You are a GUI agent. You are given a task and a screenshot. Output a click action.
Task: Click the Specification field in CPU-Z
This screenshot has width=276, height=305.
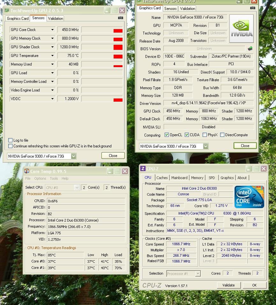[x=215, y=213]
